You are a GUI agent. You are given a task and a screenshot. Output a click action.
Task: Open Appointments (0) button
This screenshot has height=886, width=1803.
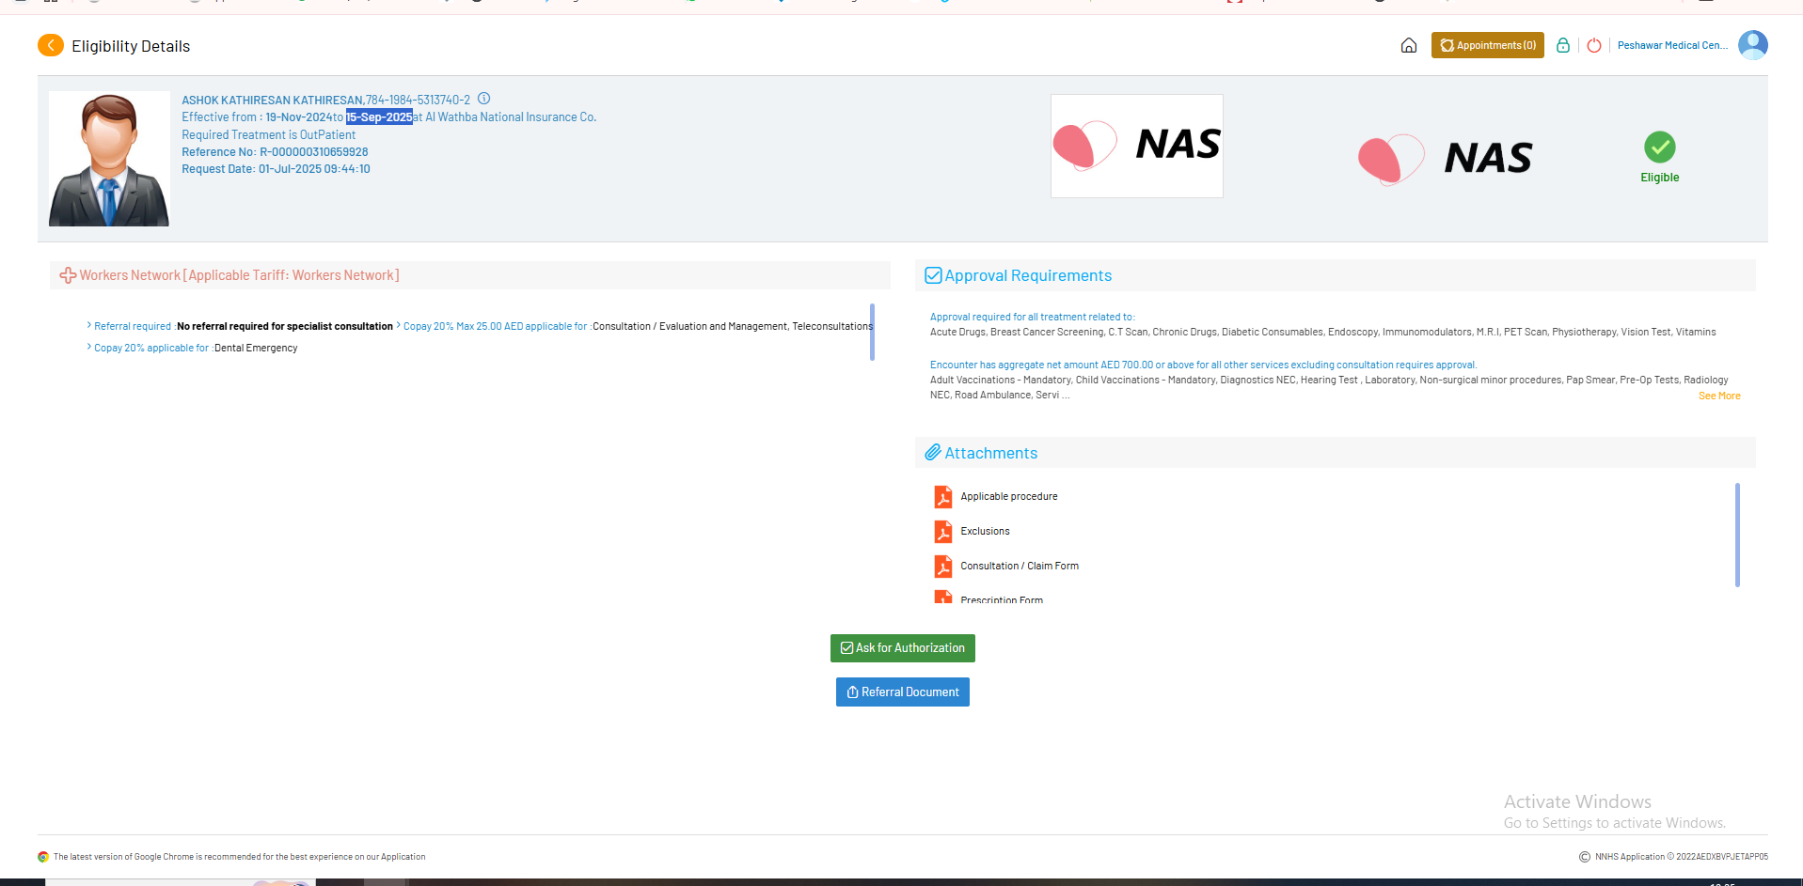[x=1487, y=45]
